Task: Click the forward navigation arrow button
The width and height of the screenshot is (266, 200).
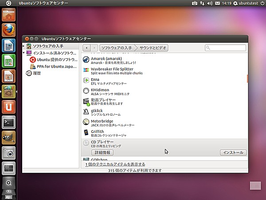Action: point(94,48)
